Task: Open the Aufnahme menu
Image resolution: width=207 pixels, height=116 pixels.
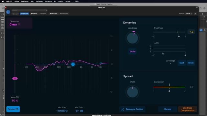Action: [48, 1]
